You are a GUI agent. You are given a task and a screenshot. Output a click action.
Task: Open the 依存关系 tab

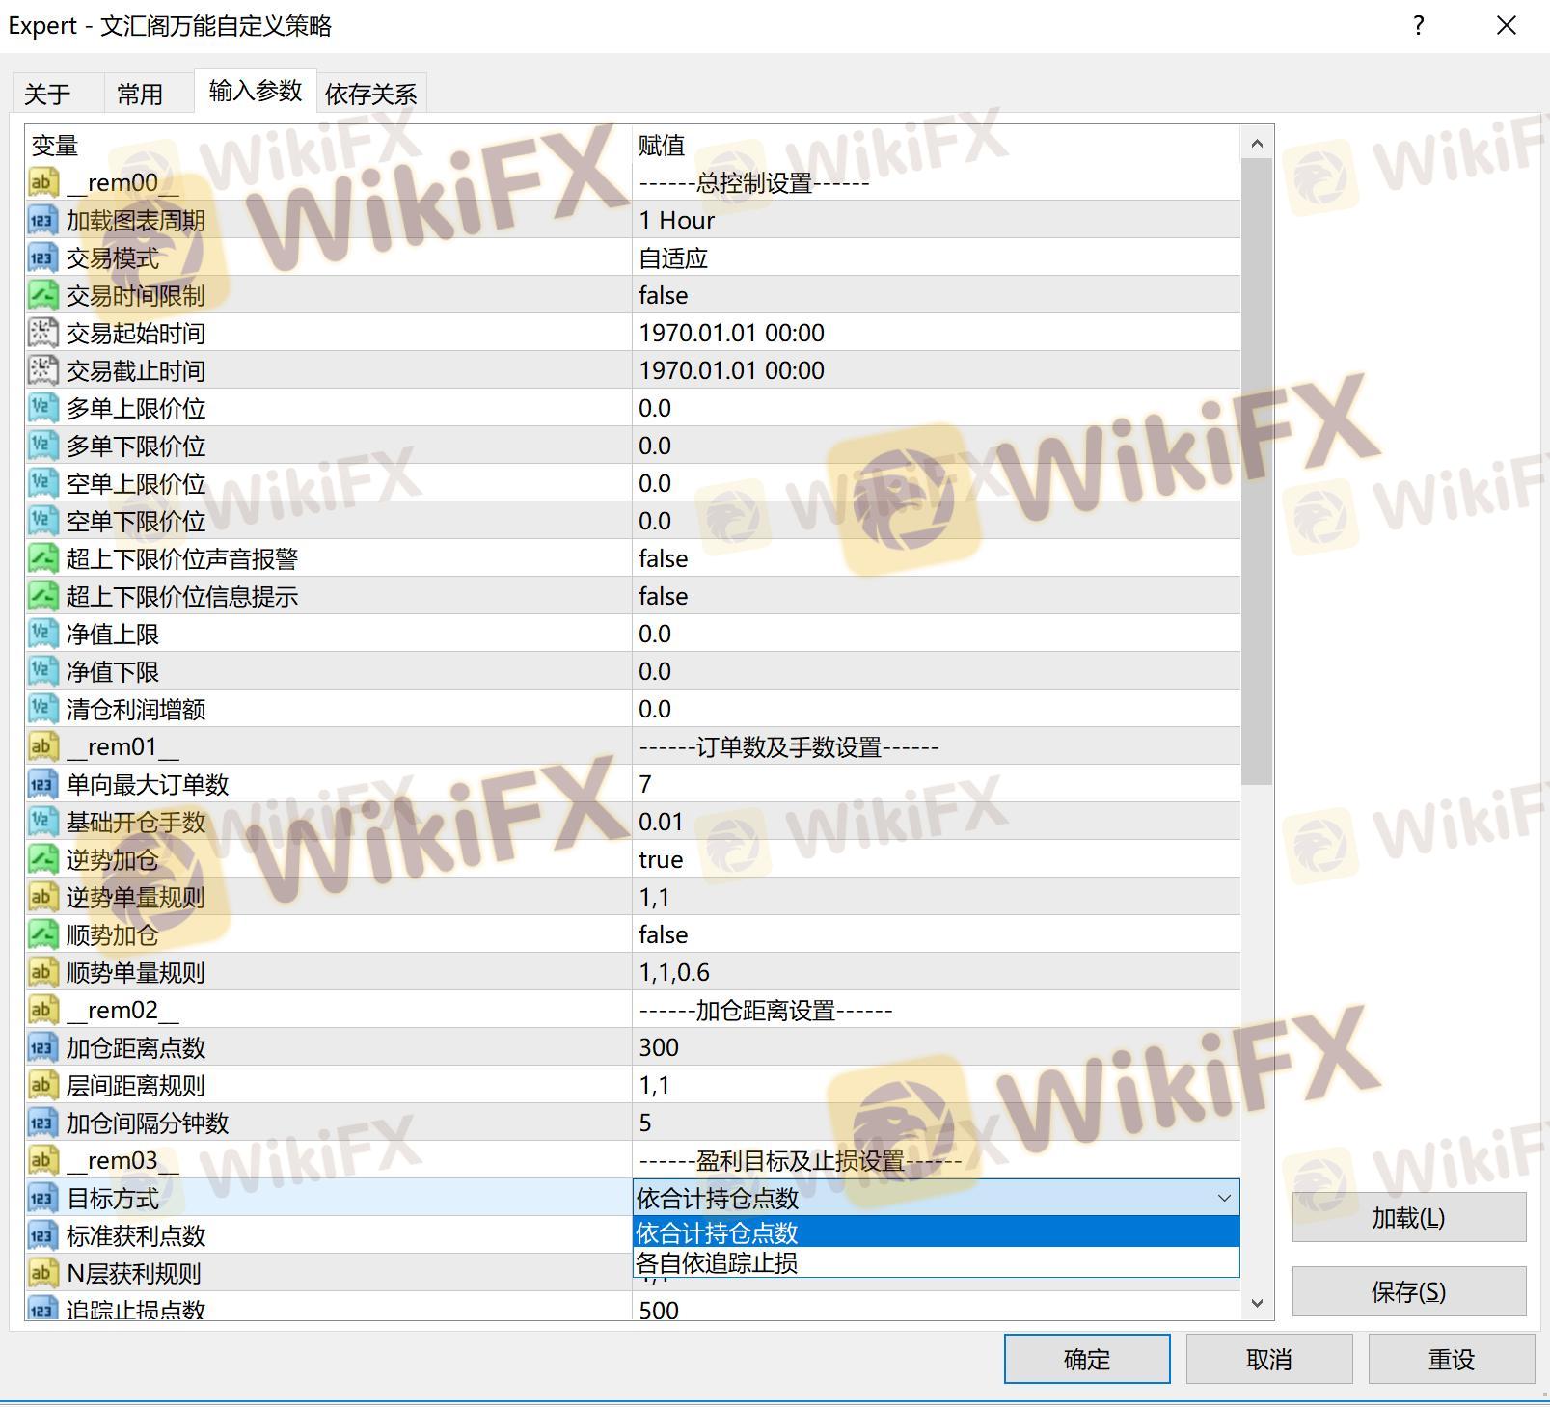pyautogui.click(x=370, y=94)
